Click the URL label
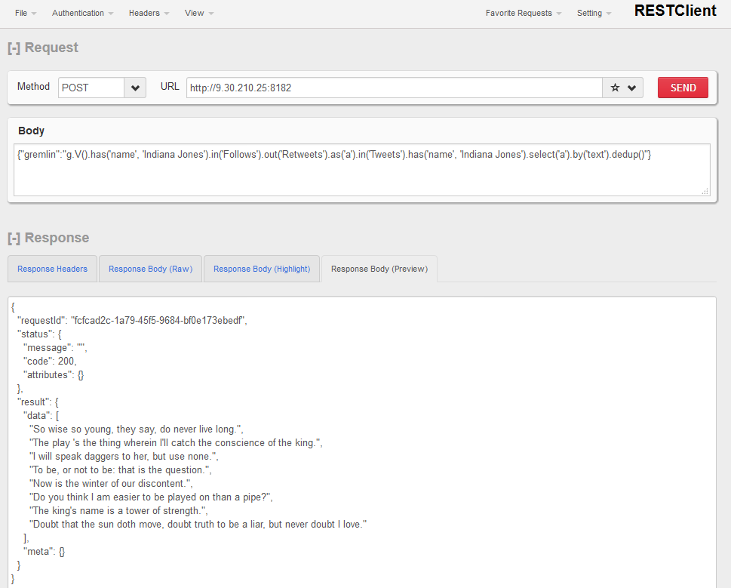 coord(170,87)
